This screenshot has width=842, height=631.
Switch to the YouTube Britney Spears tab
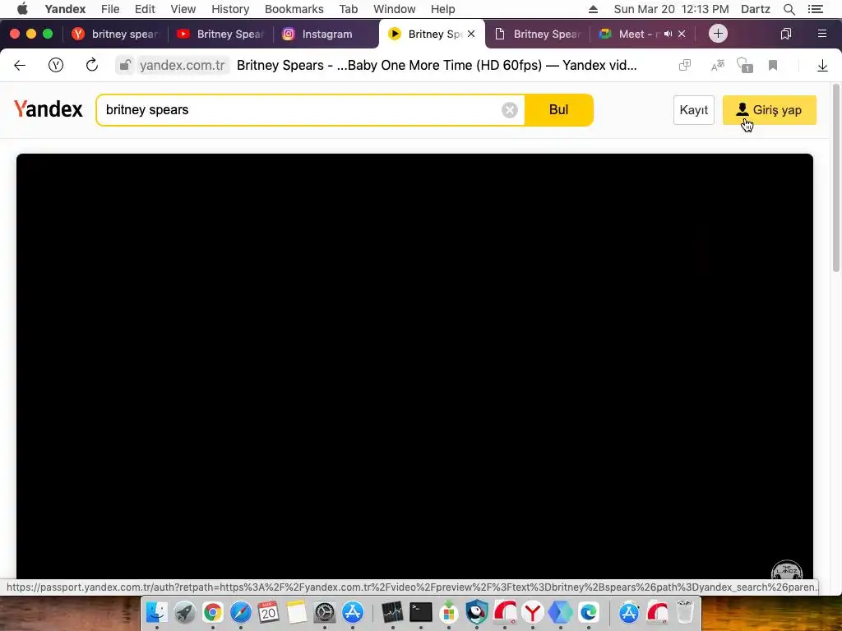click(x=221, y=34)
